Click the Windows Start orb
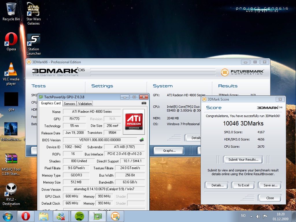 pyautogui.click(x=8, y=216)
